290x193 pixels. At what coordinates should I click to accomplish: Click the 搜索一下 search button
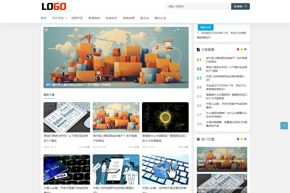click(240, 6)
